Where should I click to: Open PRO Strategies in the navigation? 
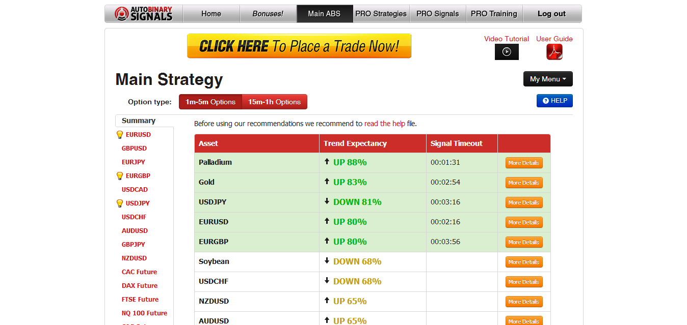tap(381, 14)
